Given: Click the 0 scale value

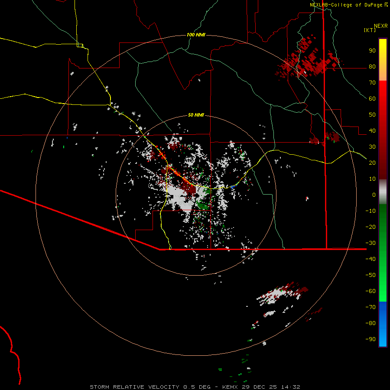Looking at the screenshot, I should pyautogui.click(x=374, y=195).
